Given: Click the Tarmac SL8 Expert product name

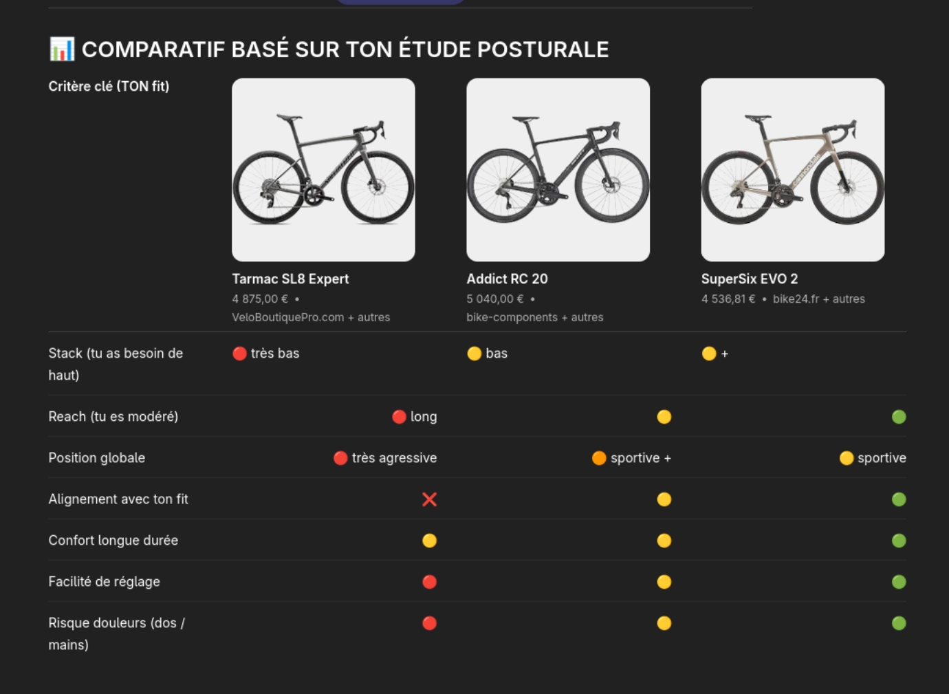Looking at the screenshot, I should click(290, 279).
